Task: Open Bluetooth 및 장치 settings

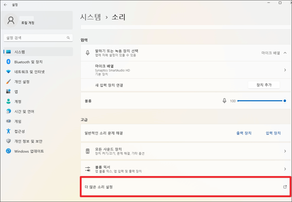Action: pos(38,62)
